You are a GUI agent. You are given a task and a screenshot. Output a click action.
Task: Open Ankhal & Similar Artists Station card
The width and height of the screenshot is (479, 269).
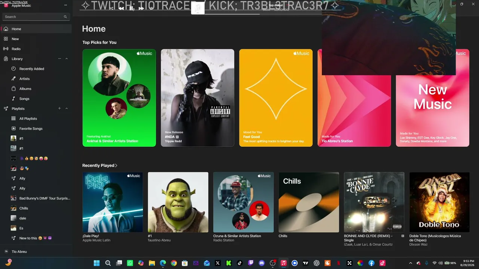coord(119,98)
